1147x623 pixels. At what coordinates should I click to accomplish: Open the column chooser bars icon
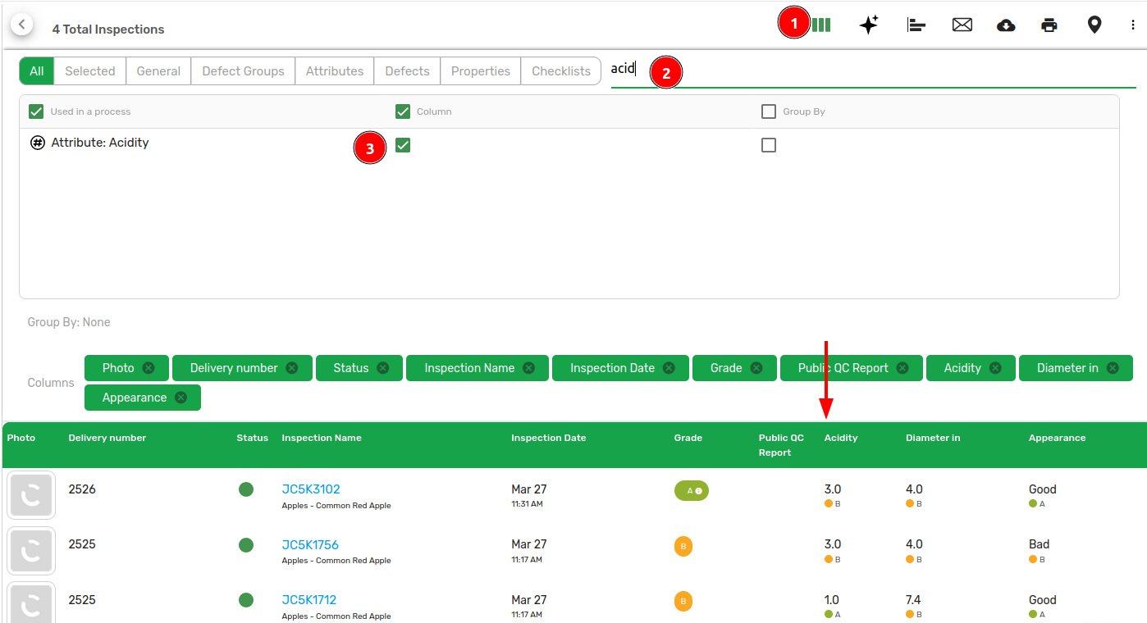point(820,25)
